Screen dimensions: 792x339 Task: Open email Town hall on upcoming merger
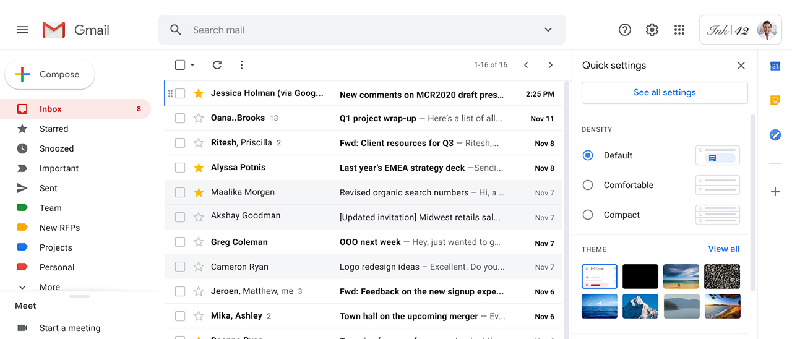(363, 316)
